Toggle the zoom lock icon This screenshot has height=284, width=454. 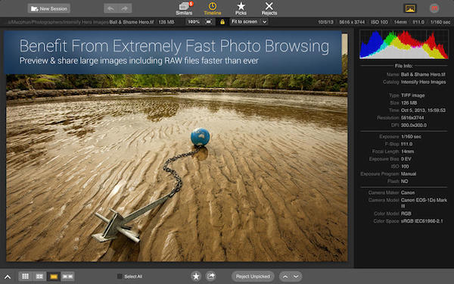point(222,22)
